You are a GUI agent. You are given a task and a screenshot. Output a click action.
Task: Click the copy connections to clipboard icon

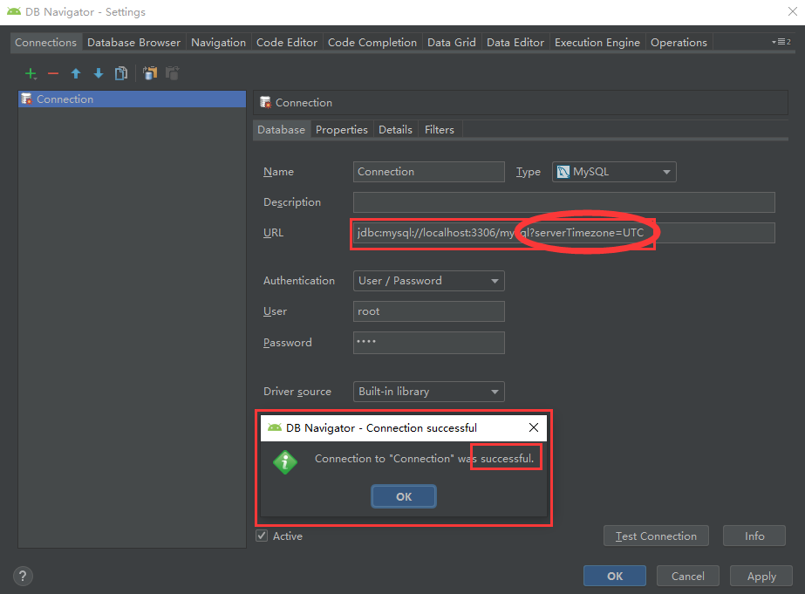pyautogui.click(x=149, y=73)
